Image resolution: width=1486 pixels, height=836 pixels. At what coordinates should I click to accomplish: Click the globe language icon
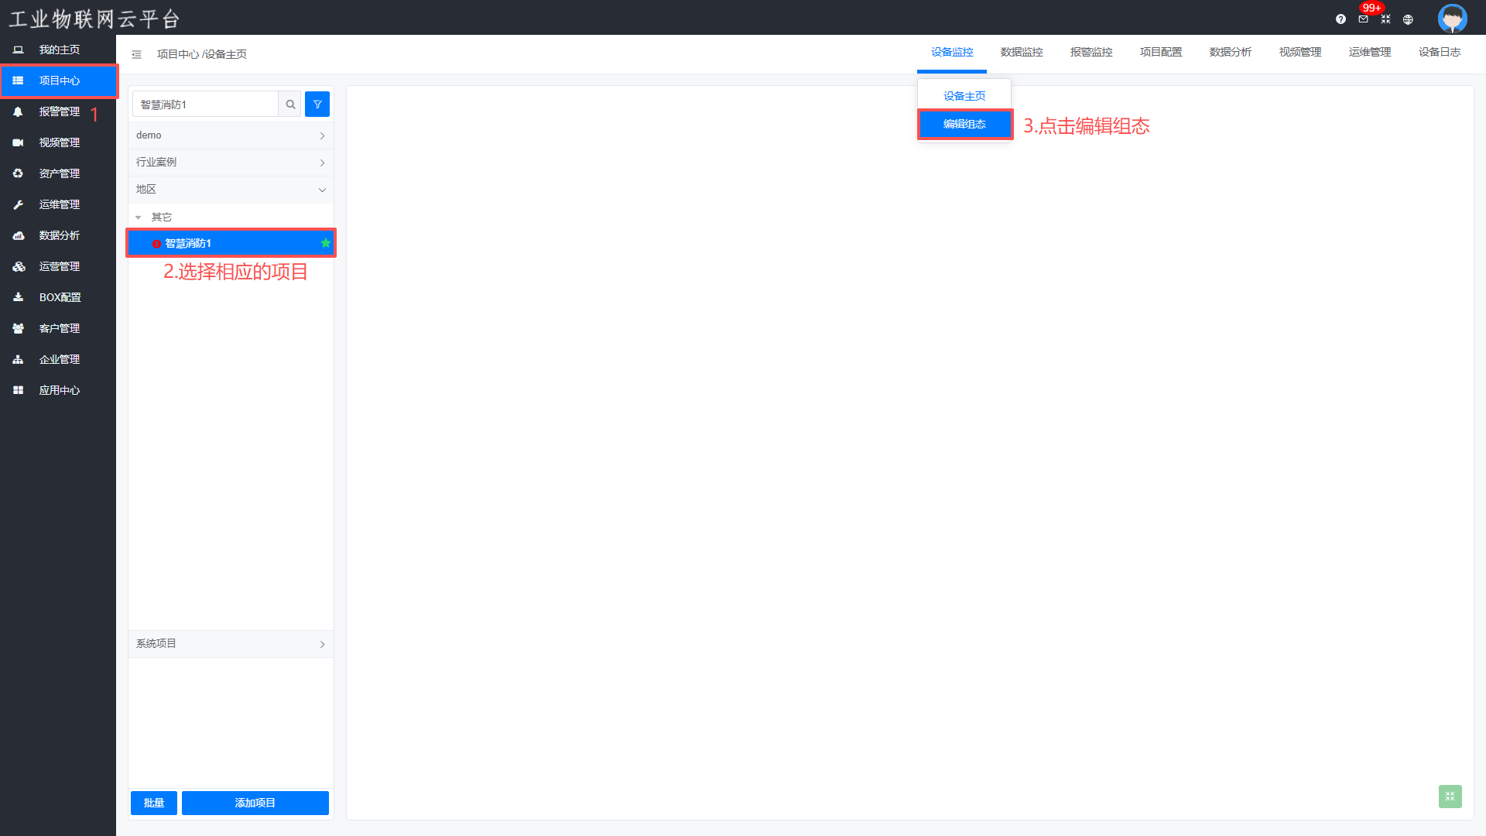(x=1408, y=19)
